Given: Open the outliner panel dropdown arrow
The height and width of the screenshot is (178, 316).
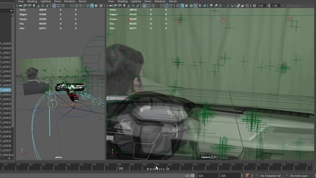Looking at the screenshot, I should (11, 11).
